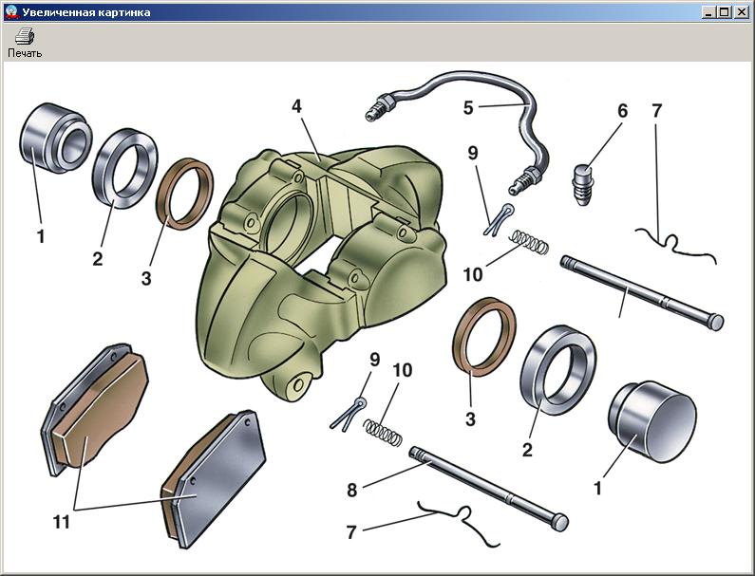Click the upper coil spring labeled 10
The width and height of the screenshot is (755, 576).
pos(529,242)
